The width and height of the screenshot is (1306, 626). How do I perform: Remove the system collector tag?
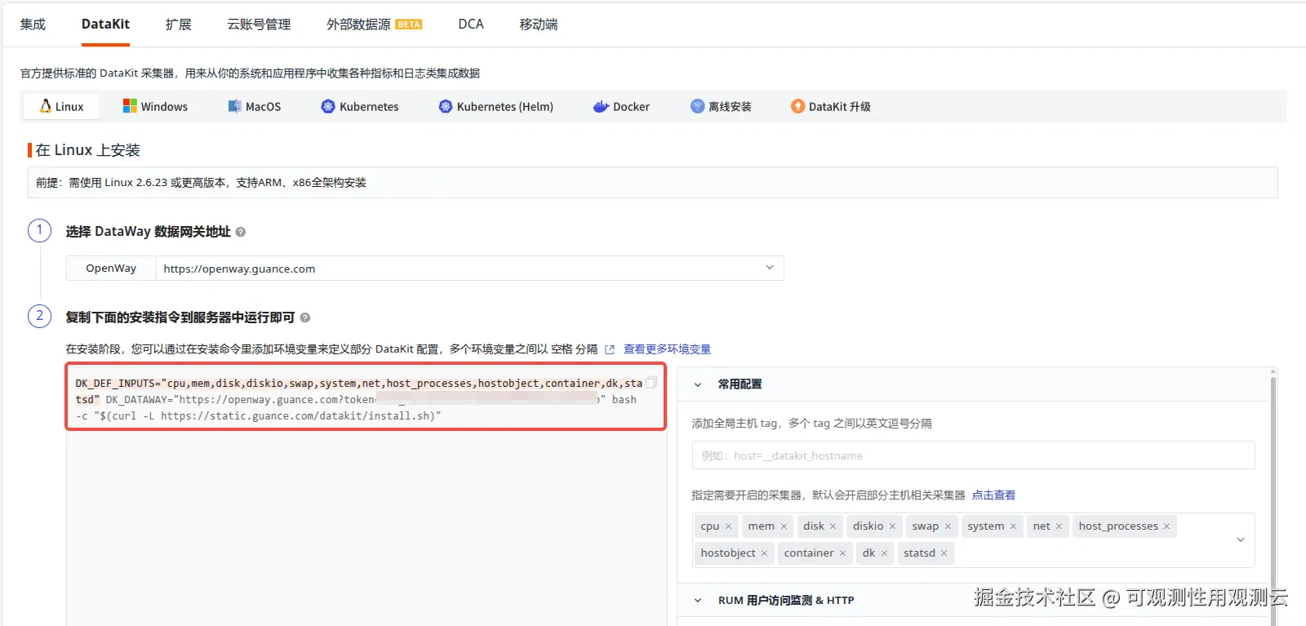(1013, 526)
